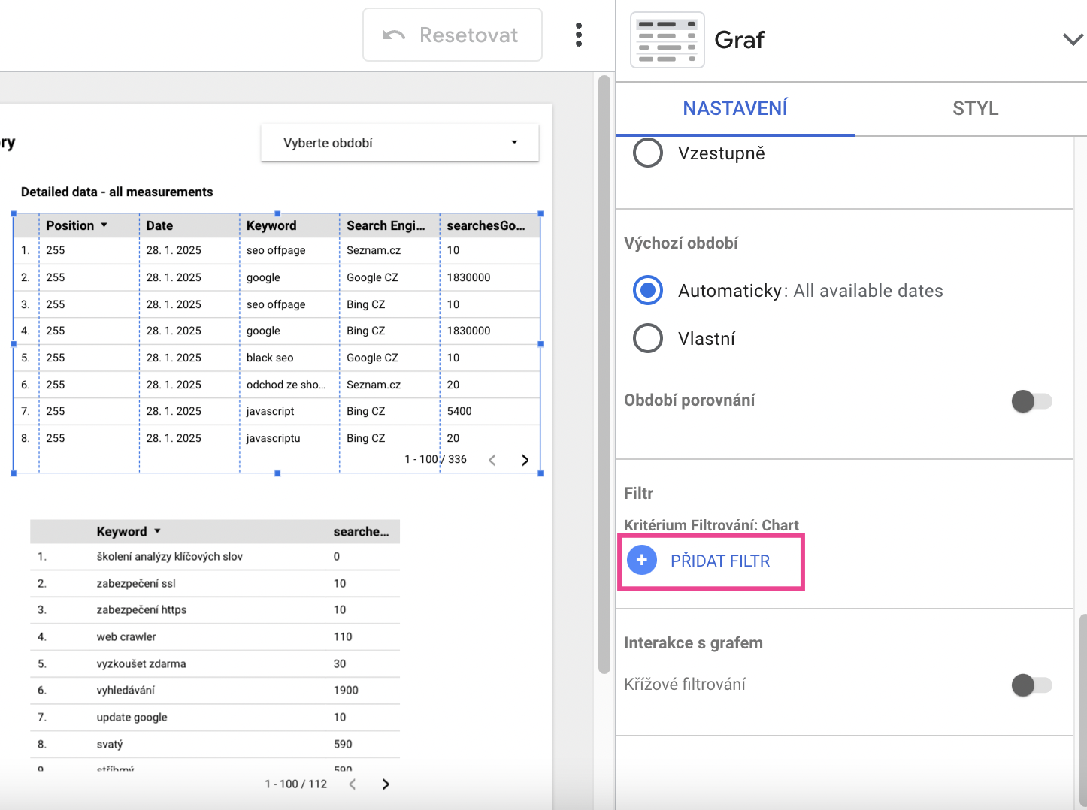Click 'Detailed data - all measurements' title

coord(117,192)
